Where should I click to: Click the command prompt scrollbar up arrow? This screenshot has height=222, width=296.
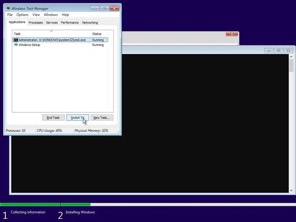(291, 57)
